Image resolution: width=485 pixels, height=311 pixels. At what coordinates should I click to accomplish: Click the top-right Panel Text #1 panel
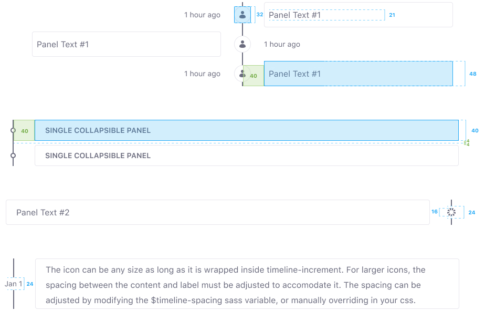click(x=358, y=15)
